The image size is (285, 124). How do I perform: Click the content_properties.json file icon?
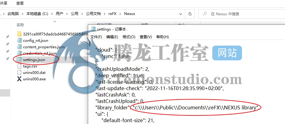[19, 47]
